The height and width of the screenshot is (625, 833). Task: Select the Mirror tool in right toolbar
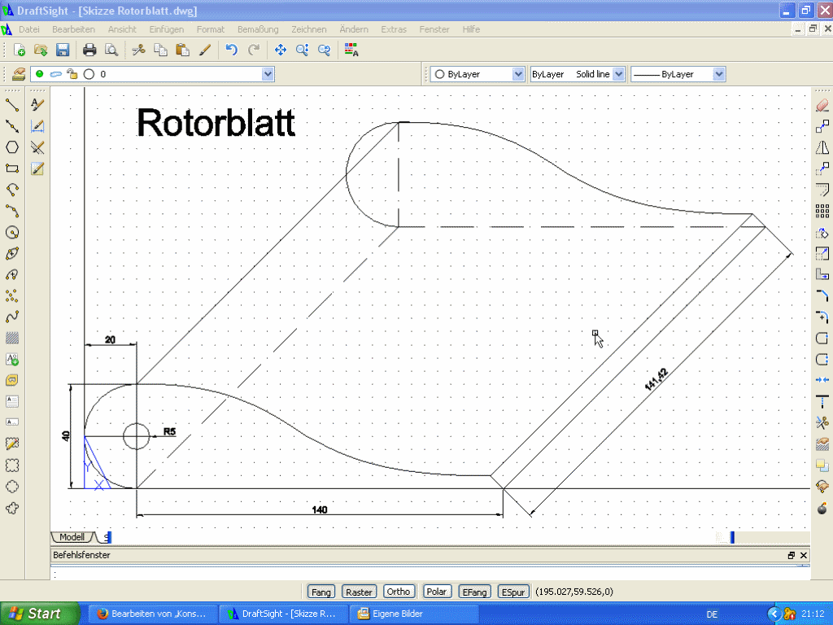822,147
